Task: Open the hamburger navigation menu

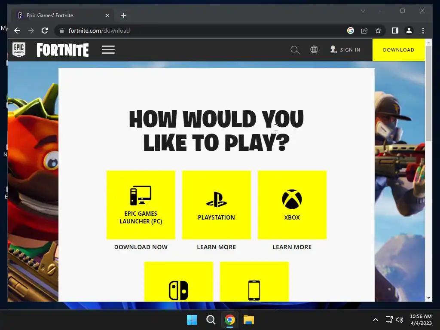Action: pos(108,50)
